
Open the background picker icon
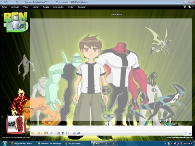(79, 133)
